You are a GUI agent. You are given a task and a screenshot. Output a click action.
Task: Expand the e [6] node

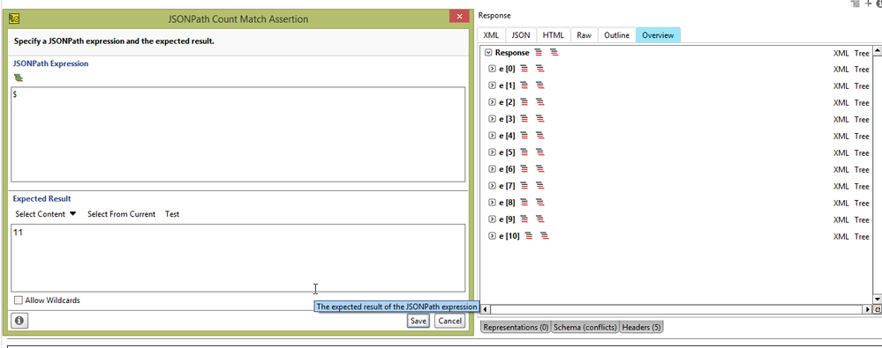(492, 169)
